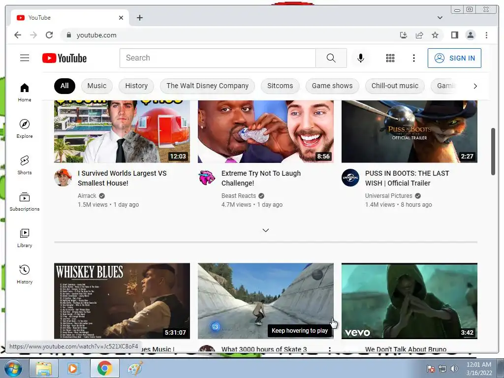The image size is (504, 378).
Task: Open the Universal Pictures channel avatar
Action: (350, 177)
